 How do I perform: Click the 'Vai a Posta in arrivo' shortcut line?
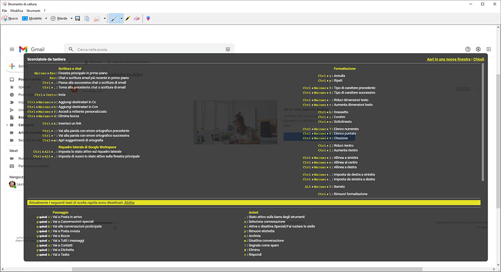point(59,217)
